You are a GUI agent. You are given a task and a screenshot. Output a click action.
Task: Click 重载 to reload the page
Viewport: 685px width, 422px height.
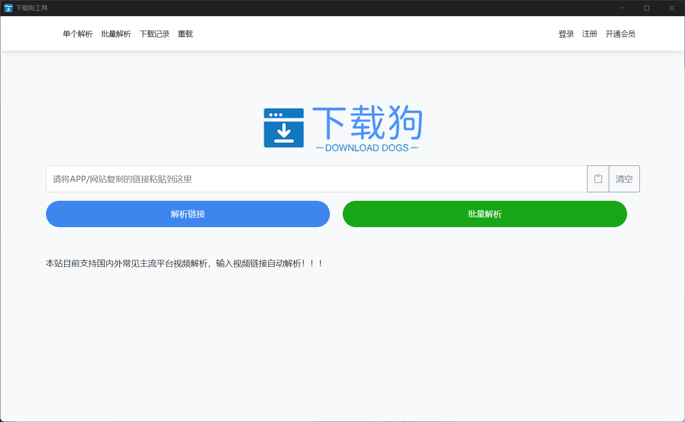tap(185, 34)
